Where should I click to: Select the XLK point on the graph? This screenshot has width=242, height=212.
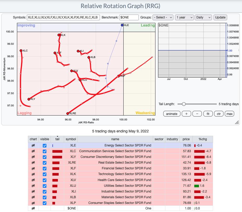[59, 35]
